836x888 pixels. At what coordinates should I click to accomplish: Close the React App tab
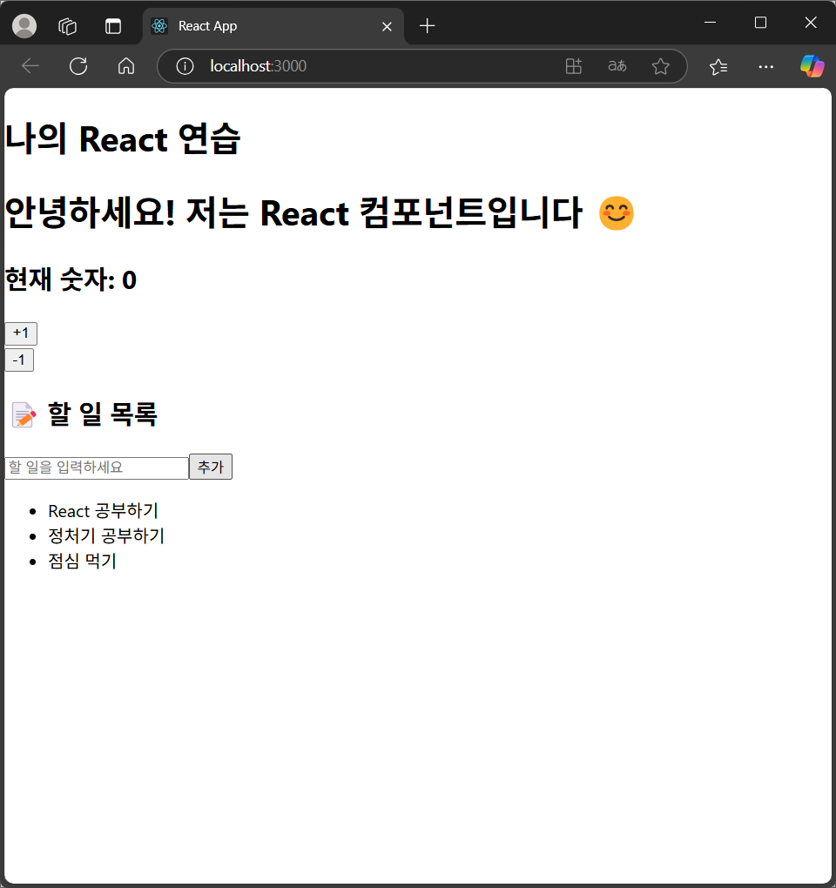coord(387,27)
